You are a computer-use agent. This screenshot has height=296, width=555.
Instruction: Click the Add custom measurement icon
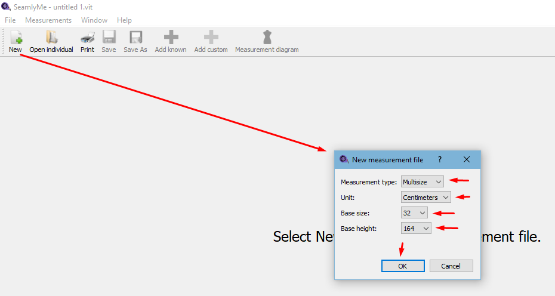(211, 38)
